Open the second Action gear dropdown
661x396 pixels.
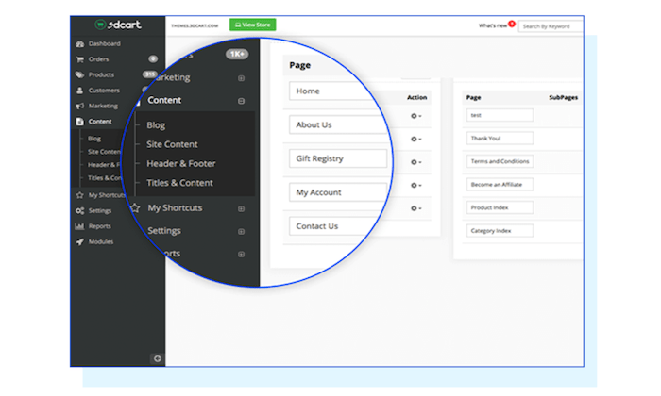click(416, 140)
